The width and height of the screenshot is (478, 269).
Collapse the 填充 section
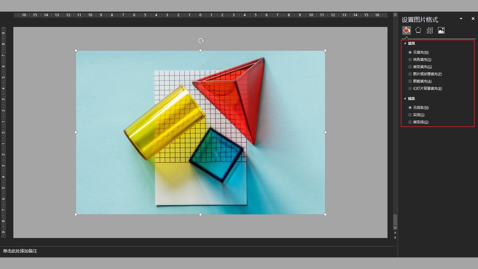pos(405,43)
